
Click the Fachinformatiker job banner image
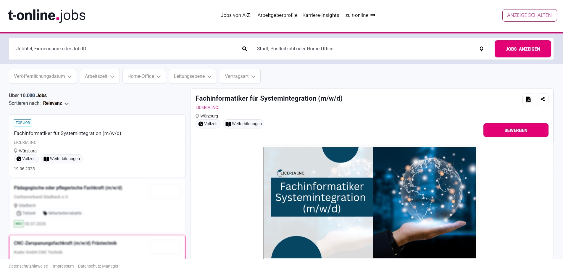pyautogui.click(x=370, y=203)
